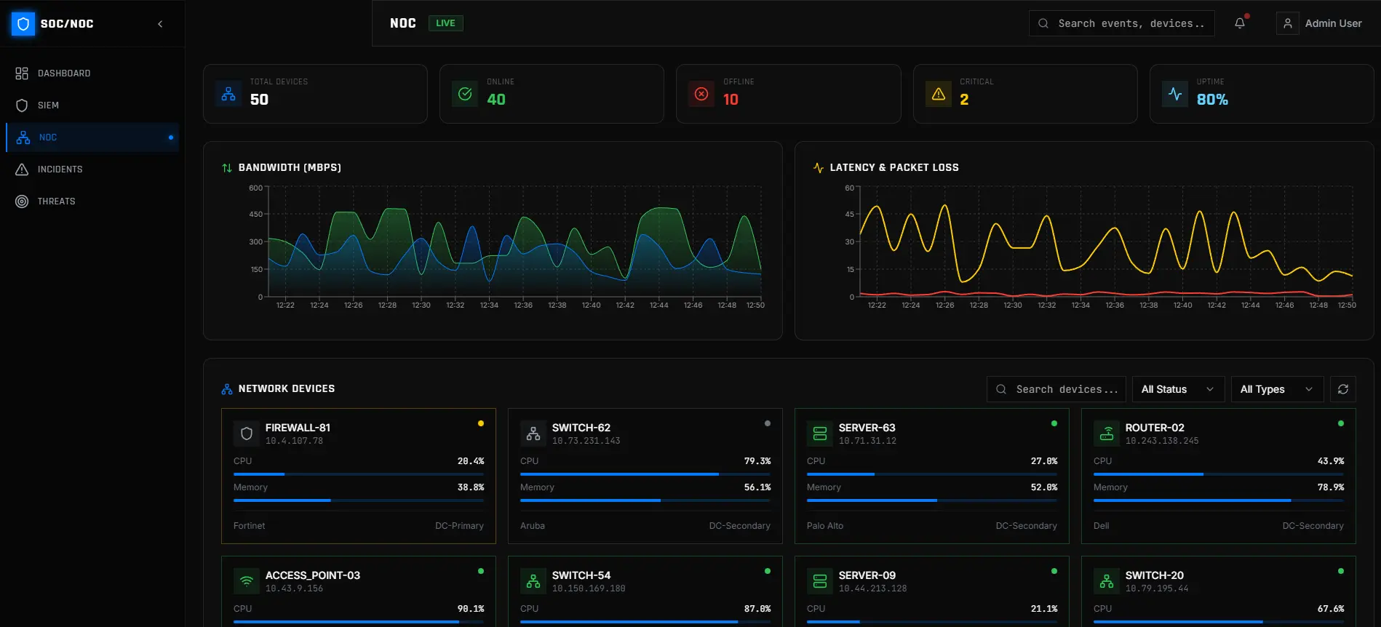Click the Total Devices value 50

[259, 100]
